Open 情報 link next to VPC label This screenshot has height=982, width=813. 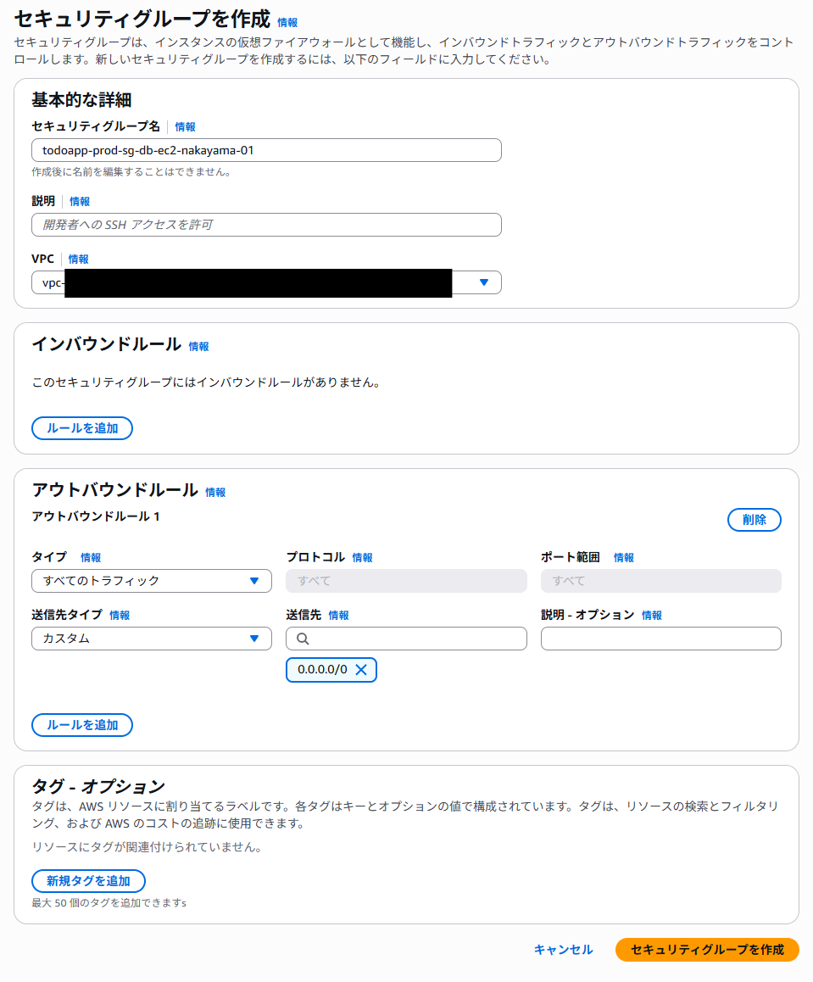78,259
